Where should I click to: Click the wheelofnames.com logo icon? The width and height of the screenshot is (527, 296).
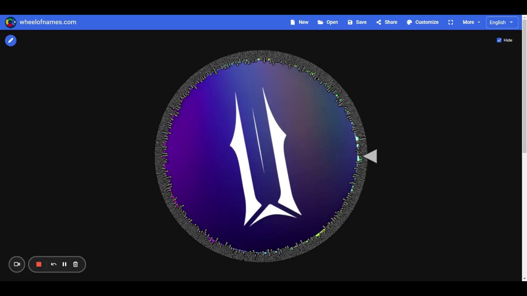click(x=11, y=22)
